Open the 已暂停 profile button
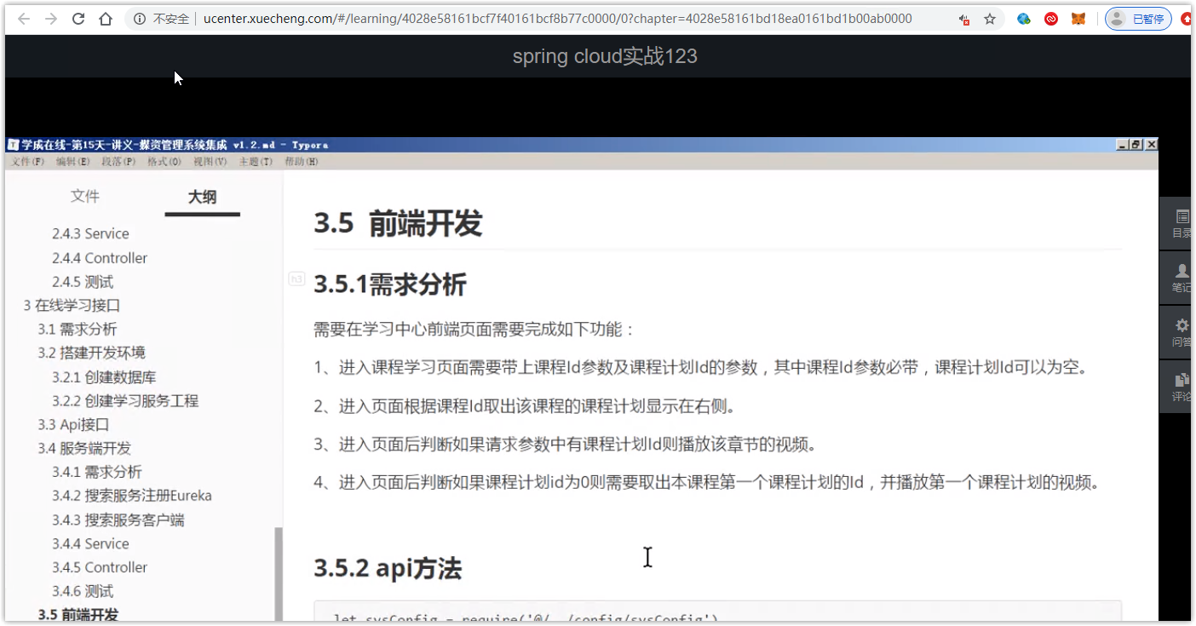1196x626 pixels. click(x=1138, y=19)
